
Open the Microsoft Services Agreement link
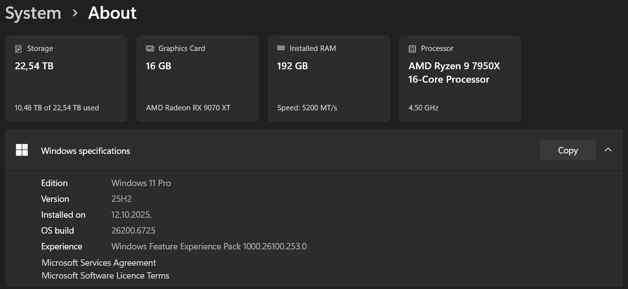(x=99, y=263)
